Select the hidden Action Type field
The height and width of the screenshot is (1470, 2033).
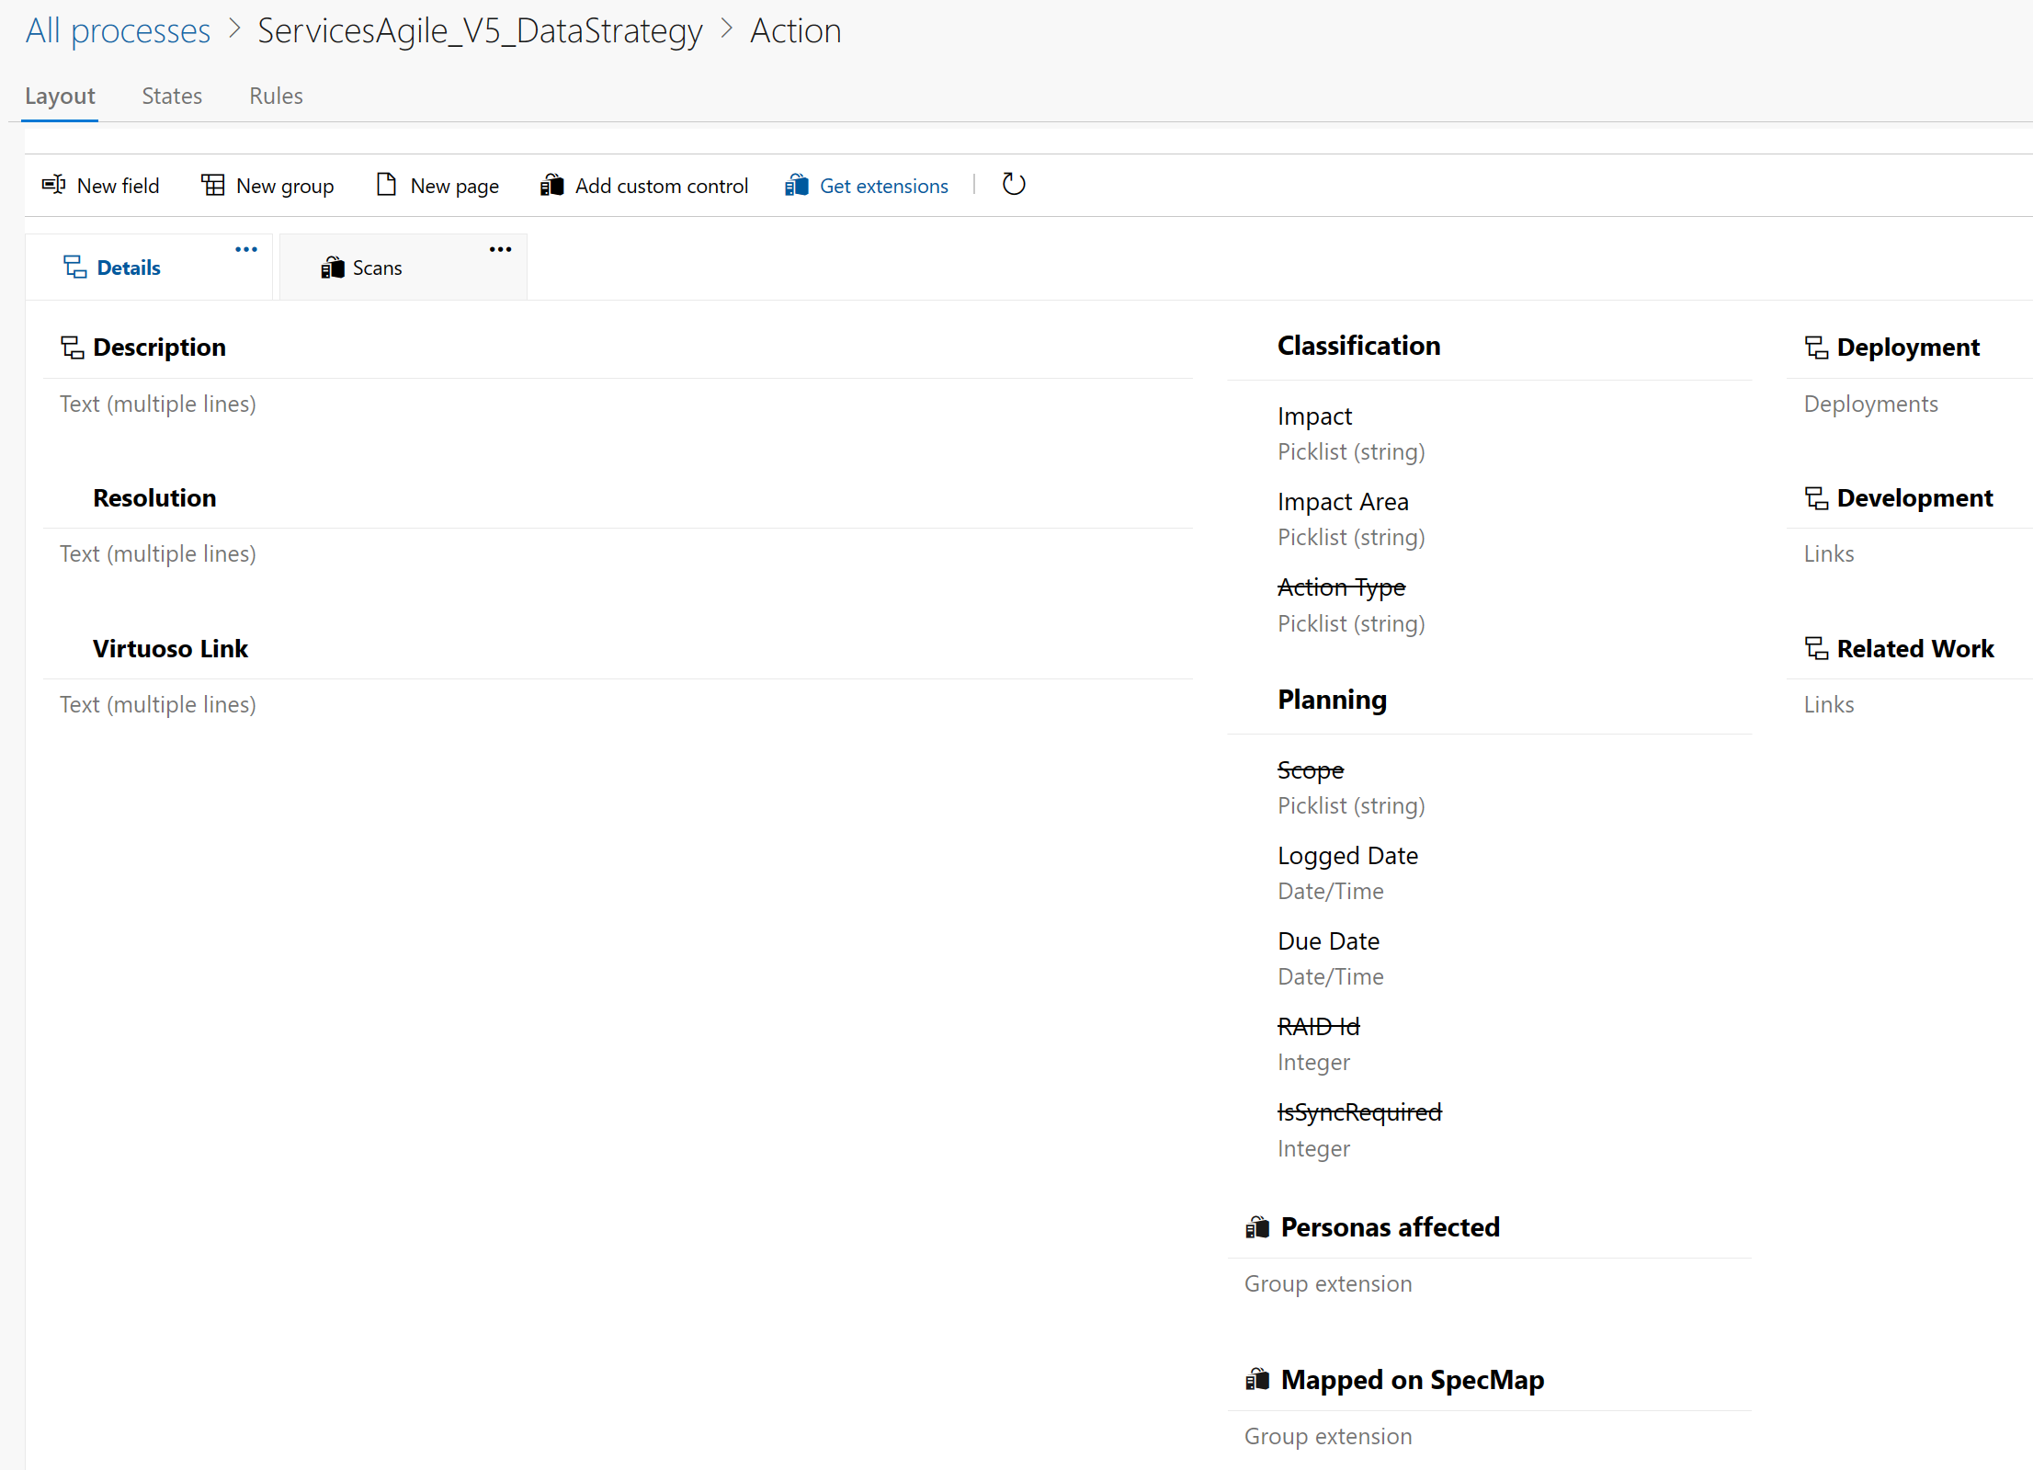[x=1341, y=587]
